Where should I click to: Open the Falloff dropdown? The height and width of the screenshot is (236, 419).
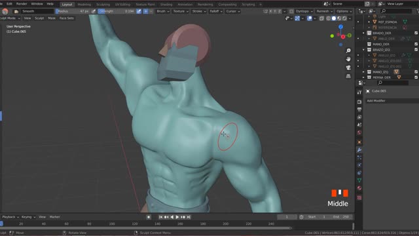point(216,11)
